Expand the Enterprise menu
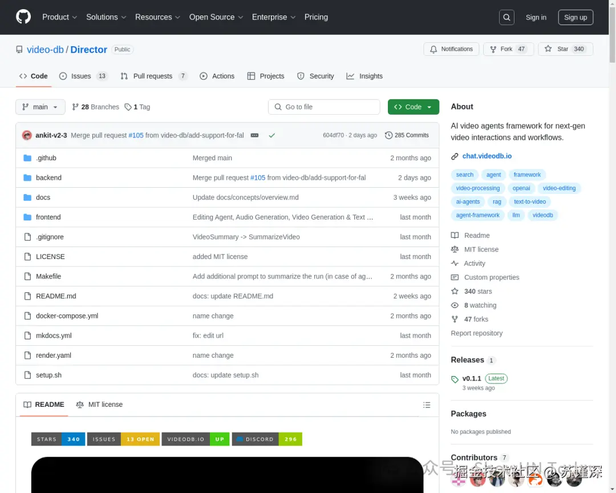 [273, 17]
